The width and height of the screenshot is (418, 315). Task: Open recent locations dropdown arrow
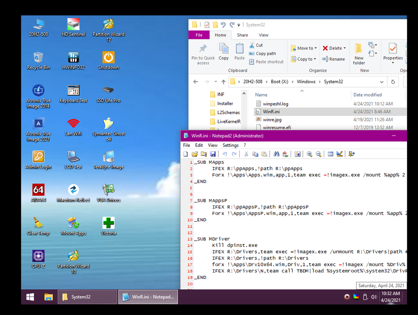point(216,82)
